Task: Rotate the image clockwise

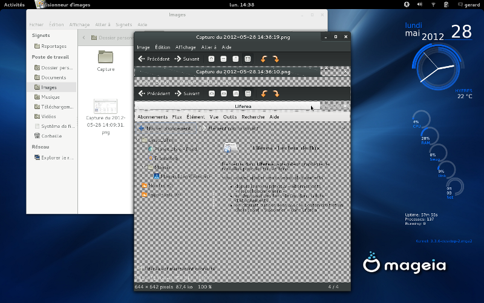Action: coord(276,59)
